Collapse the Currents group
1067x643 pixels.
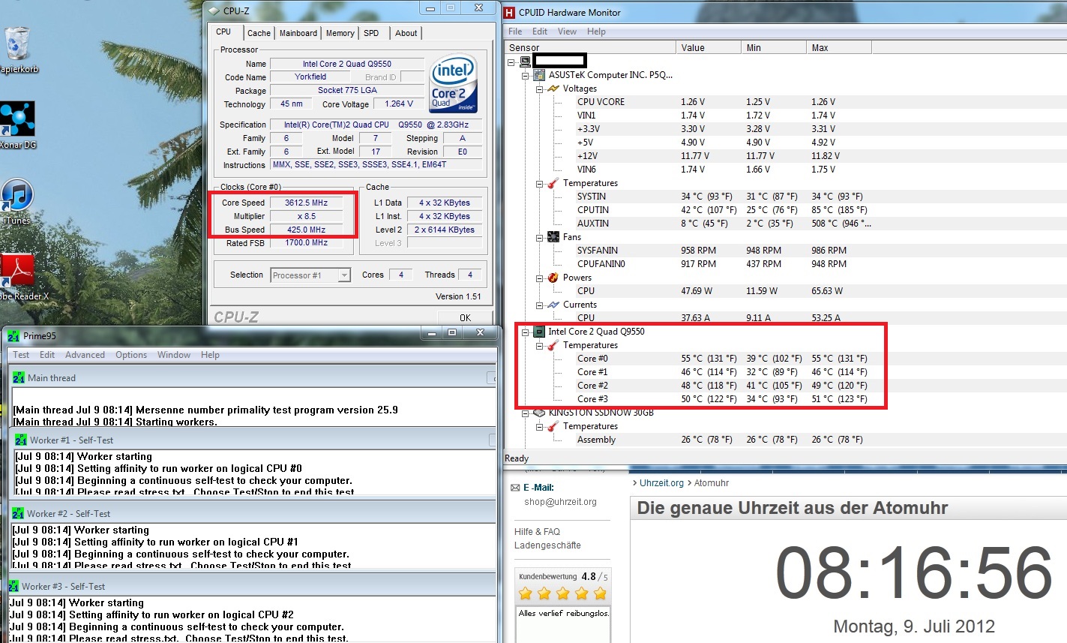tap(539, 305)
